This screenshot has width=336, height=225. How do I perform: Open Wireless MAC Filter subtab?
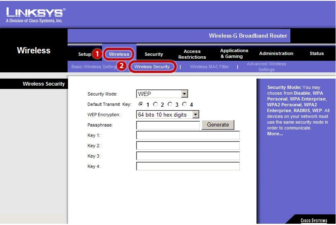point(209,67)
